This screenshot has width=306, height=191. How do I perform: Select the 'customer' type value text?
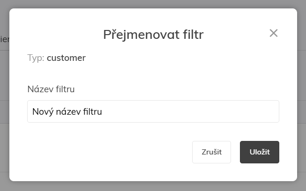pos(66,58)
